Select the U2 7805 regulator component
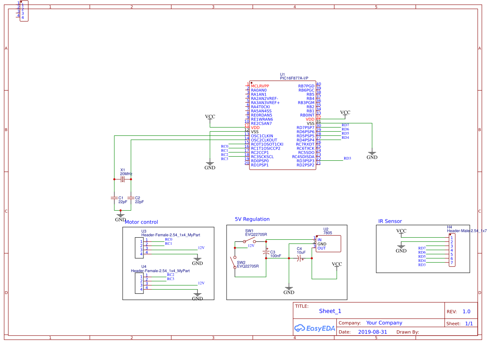The width and height of the screenshot is (491, 344). (x=328, y=243)
